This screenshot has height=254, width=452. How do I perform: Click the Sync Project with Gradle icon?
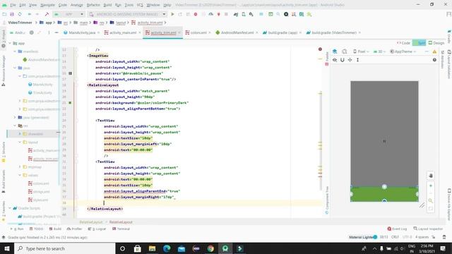(236, 14)
